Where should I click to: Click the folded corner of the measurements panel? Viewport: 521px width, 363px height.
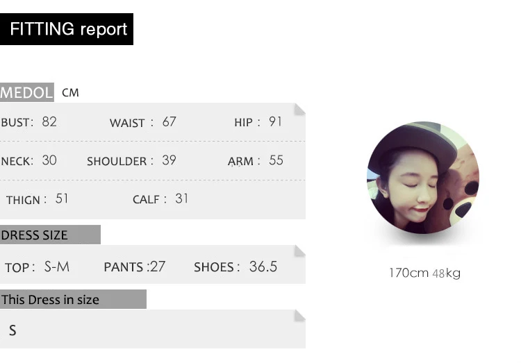pyautogui.click(x=299, y=109)
